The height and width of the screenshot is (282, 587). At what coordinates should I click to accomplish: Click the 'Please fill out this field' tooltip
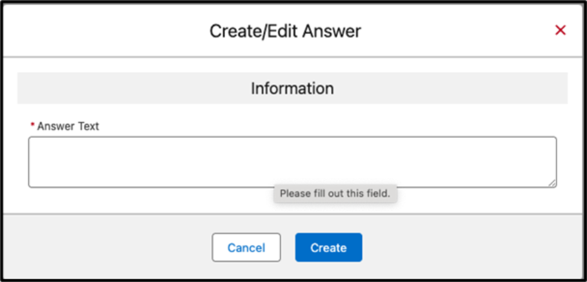tap(335, 193)
